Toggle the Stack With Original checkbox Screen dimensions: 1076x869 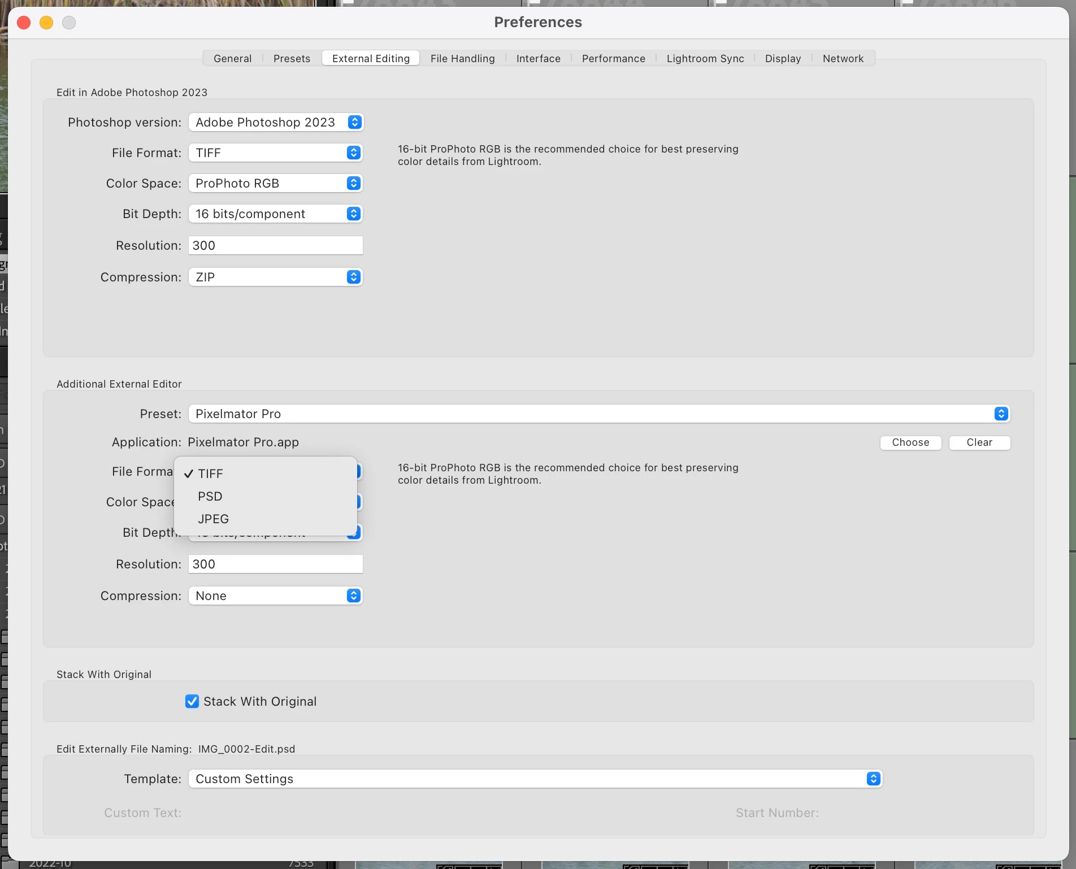pyautogui.click(x=192, y=701)
